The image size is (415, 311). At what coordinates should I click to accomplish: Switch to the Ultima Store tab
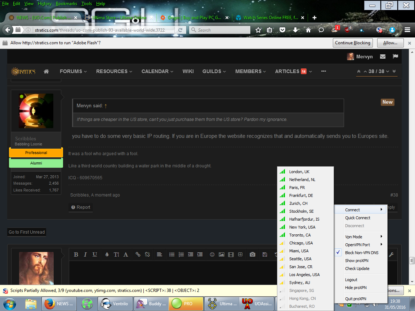(119, 17)
